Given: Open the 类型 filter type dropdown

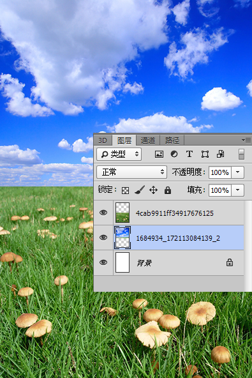Looking at the screenshot, I should (119, 154).
